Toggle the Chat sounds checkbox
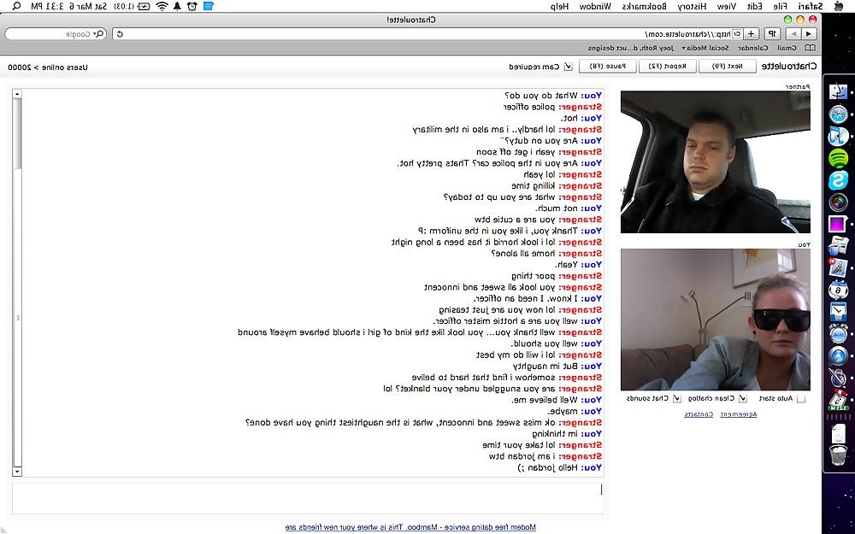Screen dimensions: 855x534 (x=676, y=399)
